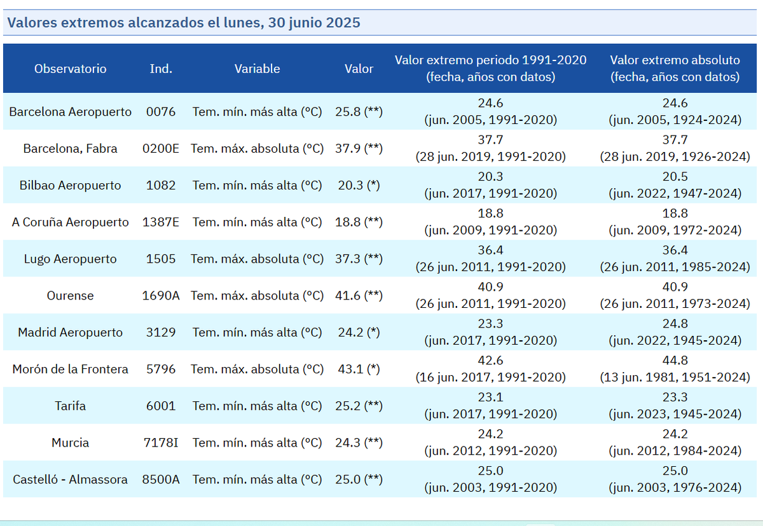Click the Variable column header
Screen dimensions: 763x526
pos(257,68)
